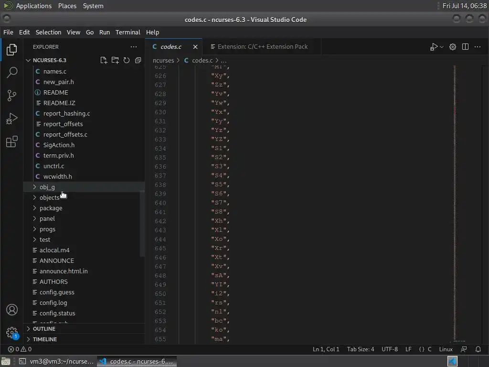Split the editor to the right
The width and height of the screenshot is (489, 367).
[x=465, y=47]
